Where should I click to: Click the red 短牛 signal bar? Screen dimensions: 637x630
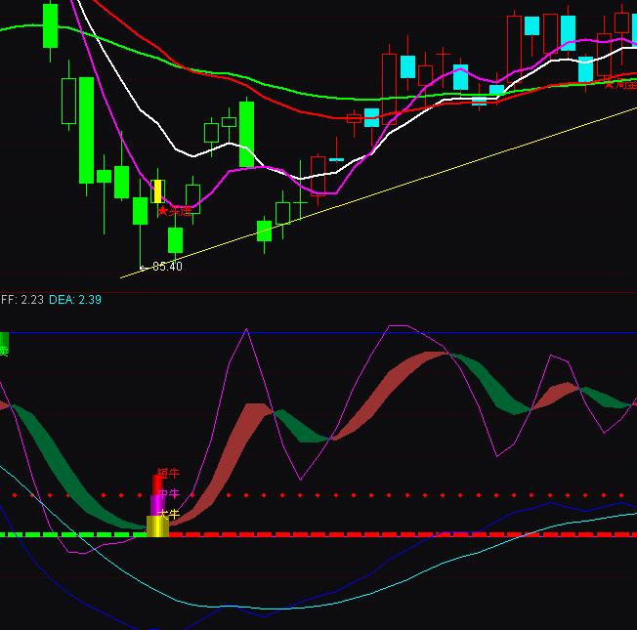pyautogui.click(x=157, y=483)
